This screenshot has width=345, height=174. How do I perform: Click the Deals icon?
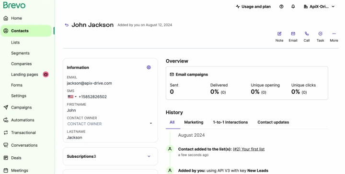point(6,158)
